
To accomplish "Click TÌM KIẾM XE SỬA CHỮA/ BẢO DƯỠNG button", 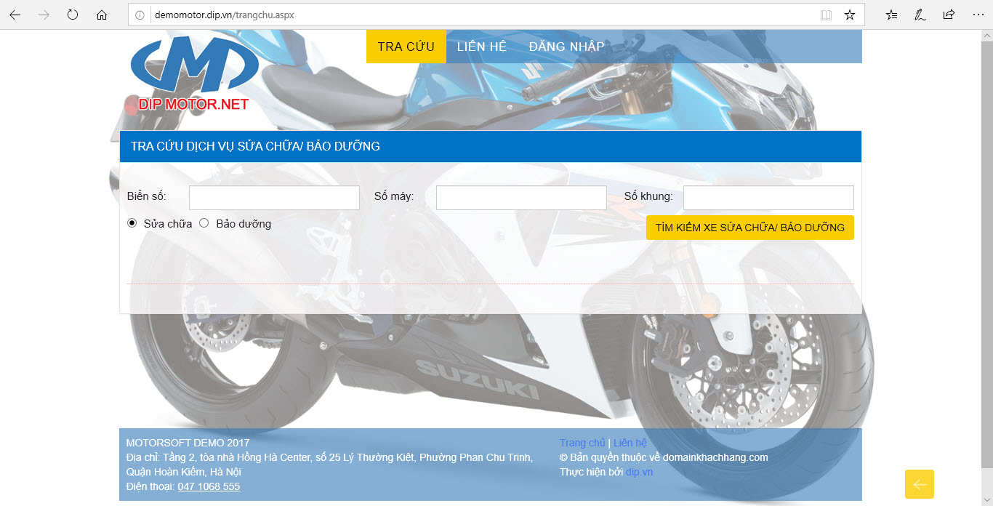I will pos(750,228).
